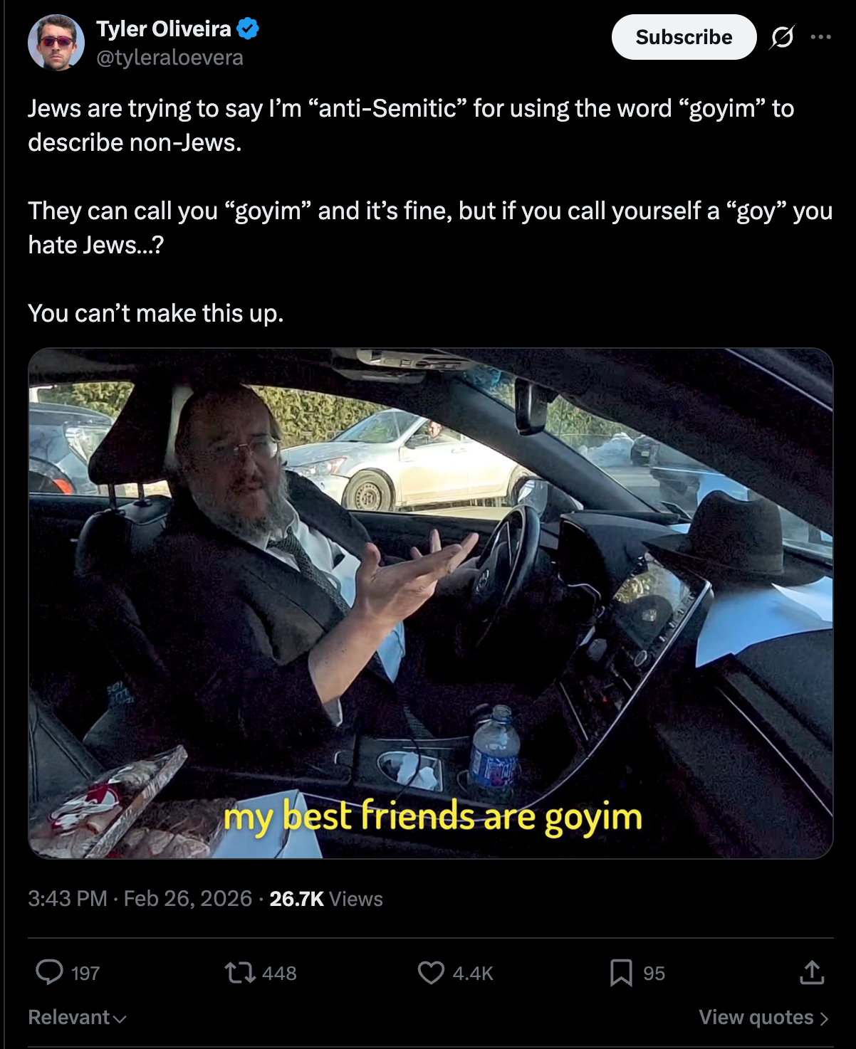Click the Tyler Oliveira display name
The image size is (856, 1049).
click(164, 29)
